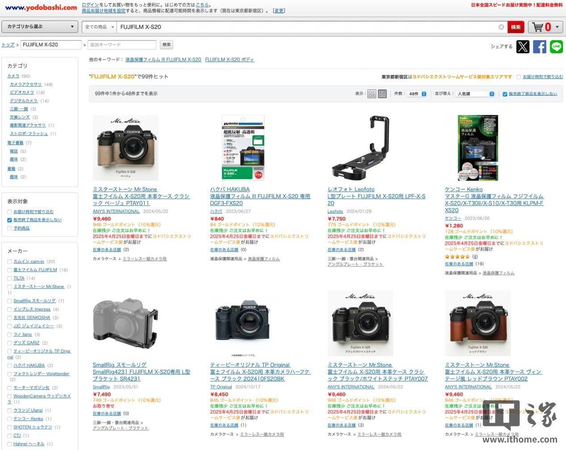Viewport: 566px width, 450px height.
Task: Click the こちら first-time visitor link
Action: tap(202, 4)
